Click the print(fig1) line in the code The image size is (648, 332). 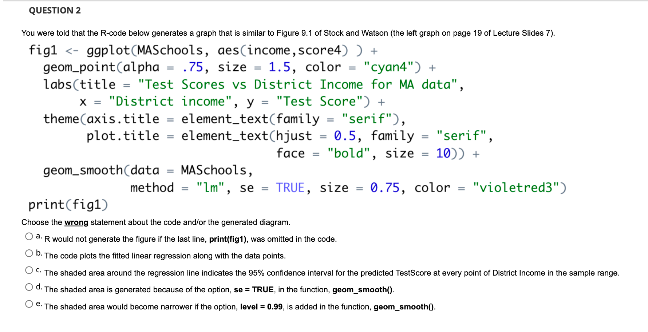point(68,204)
